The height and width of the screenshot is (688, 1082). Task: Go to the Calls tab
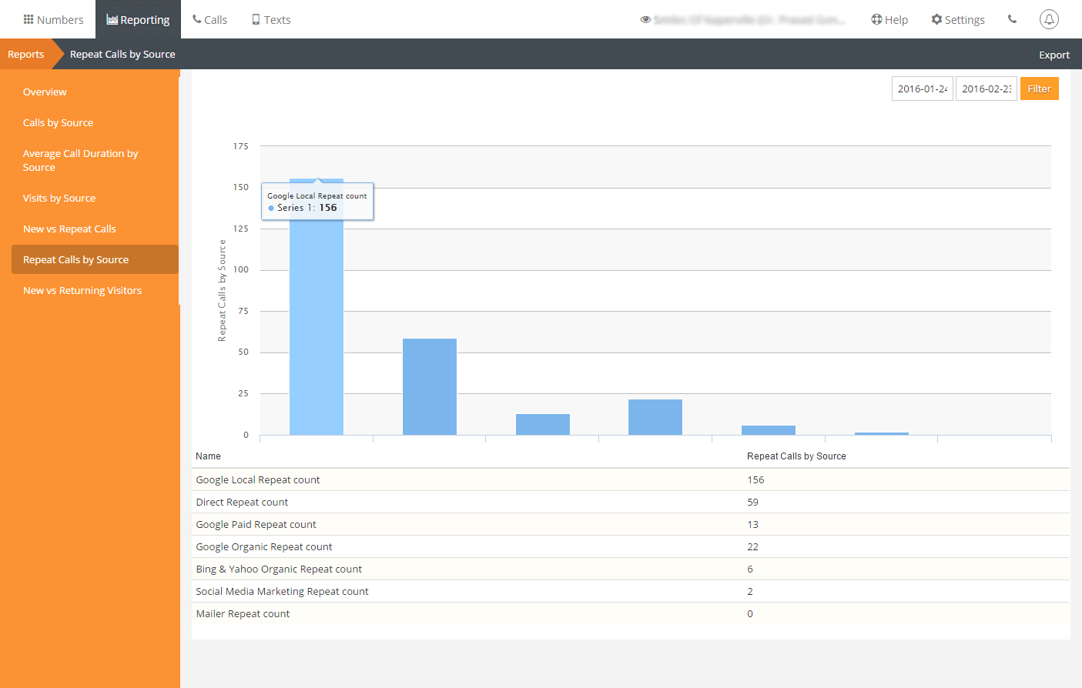(x=209, y=19)
